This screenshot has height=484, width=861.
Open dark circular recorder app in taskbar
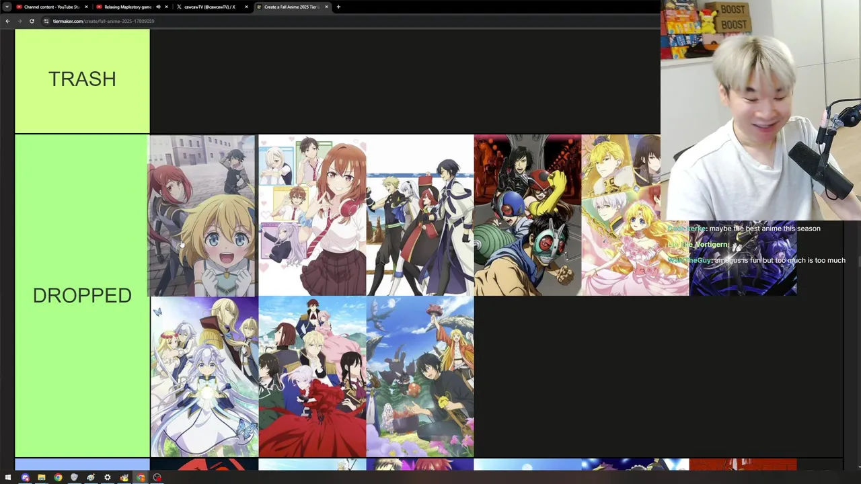157,477
